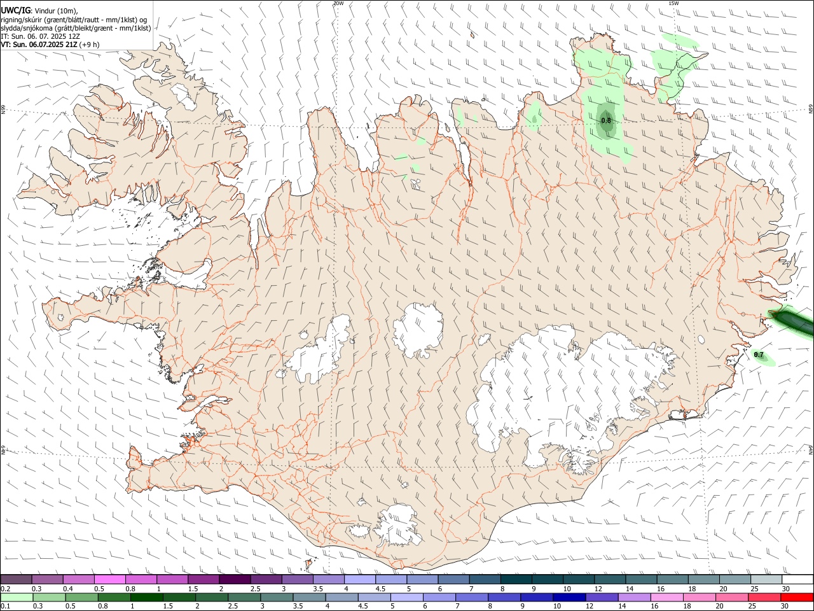Viewport: 814px width, 611px height.
Task: Pick the light lavender 4 swatch in the top legend row
Action: 360,579
